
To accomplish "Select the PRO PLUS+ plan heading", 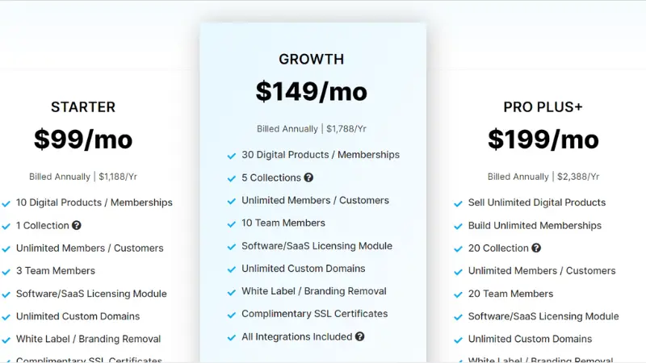I will (543, 107).
